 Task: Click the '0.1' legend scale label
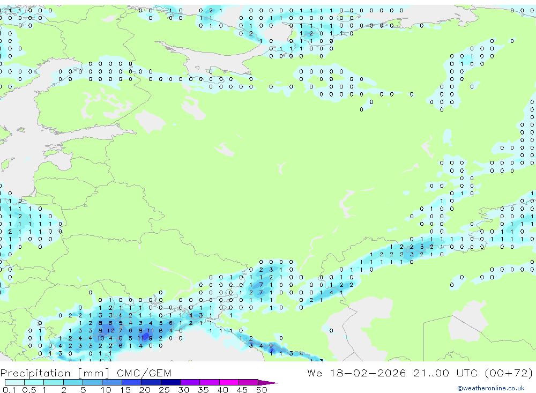click(9, 390)
